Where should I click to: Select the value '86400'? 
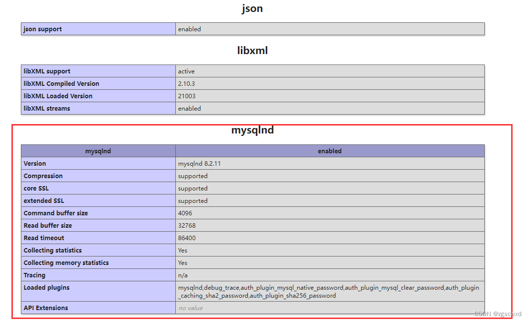pos(187,238)
